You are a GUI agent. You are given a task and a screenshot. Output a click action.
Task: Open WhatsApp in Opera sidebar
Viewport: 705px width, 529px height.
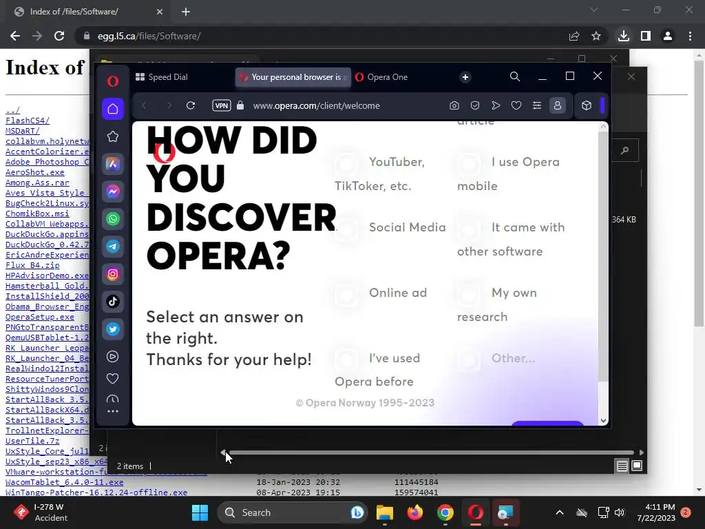coord(113,219)
